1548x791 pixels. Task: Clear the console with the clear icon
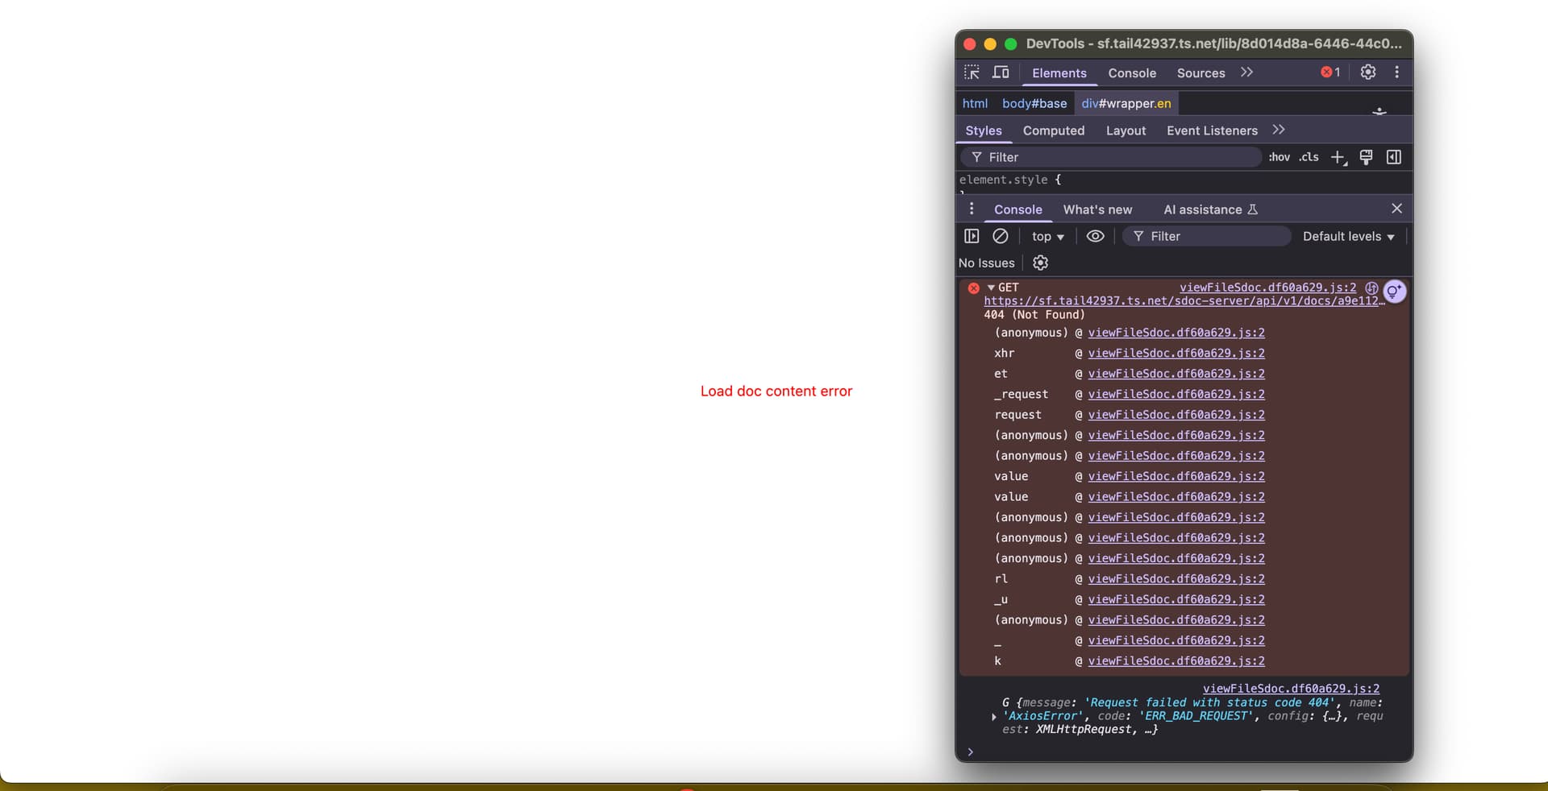click(1000, 236)
